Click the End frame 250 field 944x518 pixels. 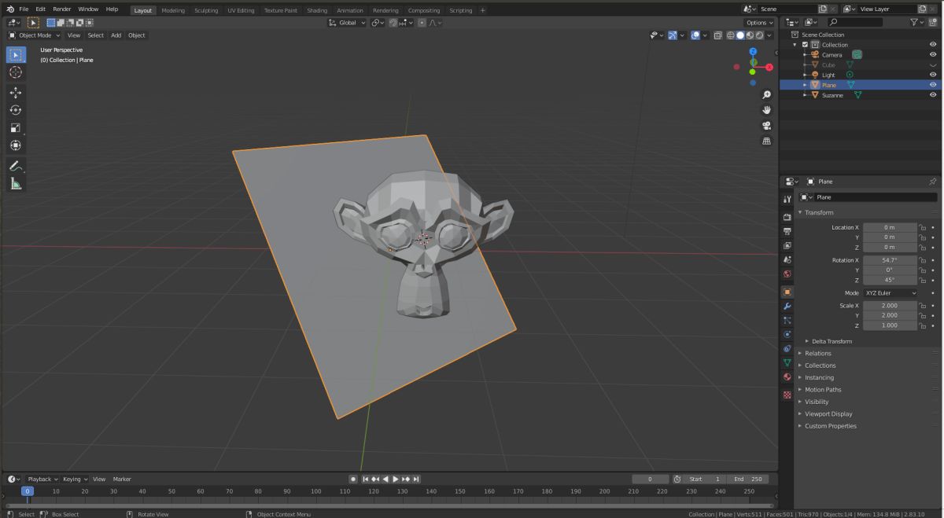click(x=748, y=479)
